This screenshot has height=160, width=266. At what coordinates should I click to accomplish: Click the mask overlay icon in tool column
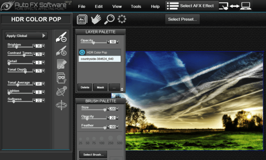tap(61, 78)
